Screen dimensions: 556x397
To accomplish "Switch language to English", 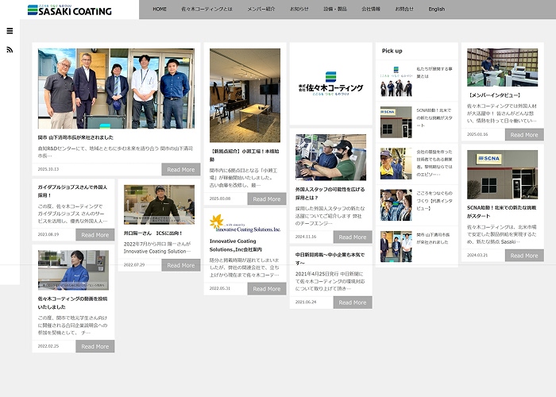I will coord(437,10).
